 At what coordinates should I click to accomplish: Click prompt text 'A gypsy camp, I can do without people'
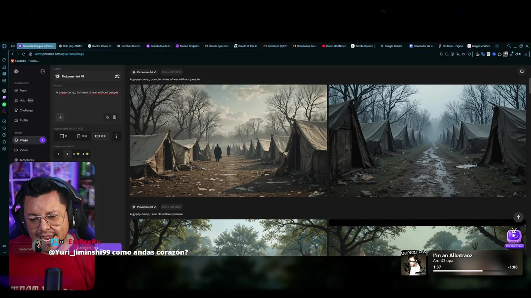click(156, 214)
